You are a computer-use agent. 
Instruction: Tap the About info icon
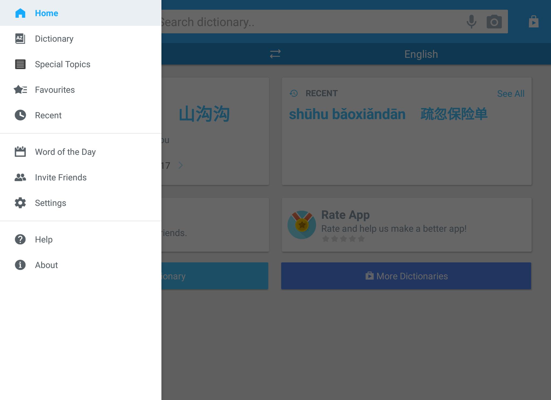click(x=20, y=265)
